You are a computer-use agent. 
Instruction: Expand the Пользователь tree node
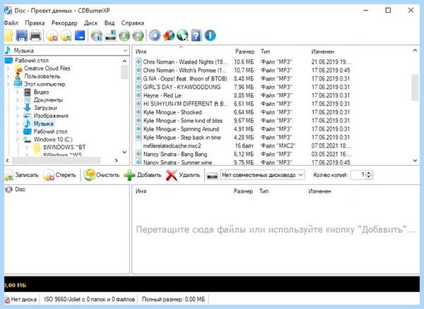click(x=8, y=76)
